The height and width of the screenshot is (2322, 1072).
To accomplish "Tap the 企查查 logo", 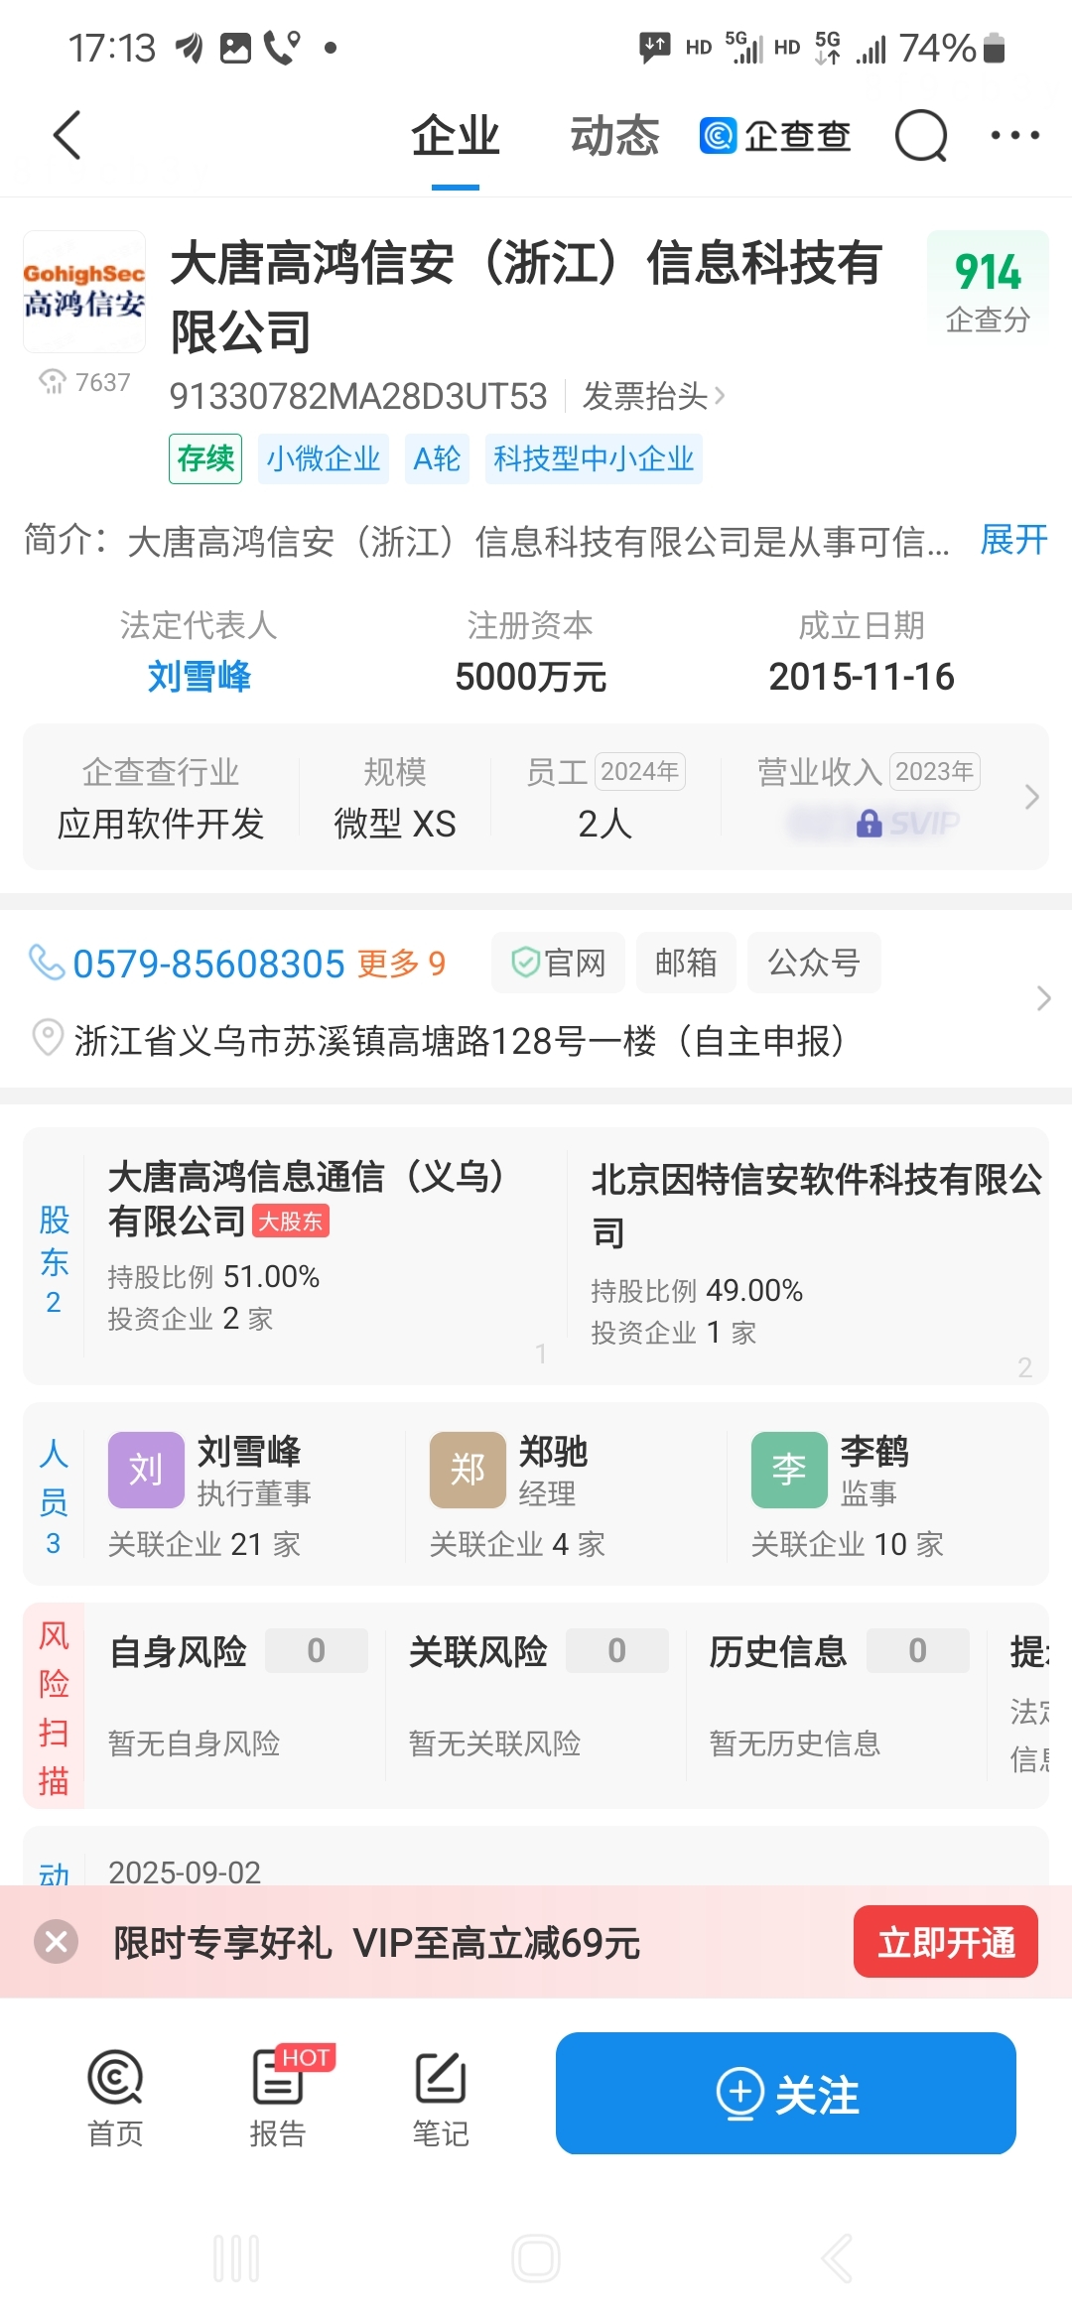I will click(x=775, y=135).
